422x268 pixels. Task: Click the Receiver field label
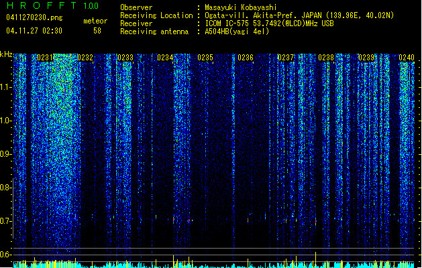136,23
